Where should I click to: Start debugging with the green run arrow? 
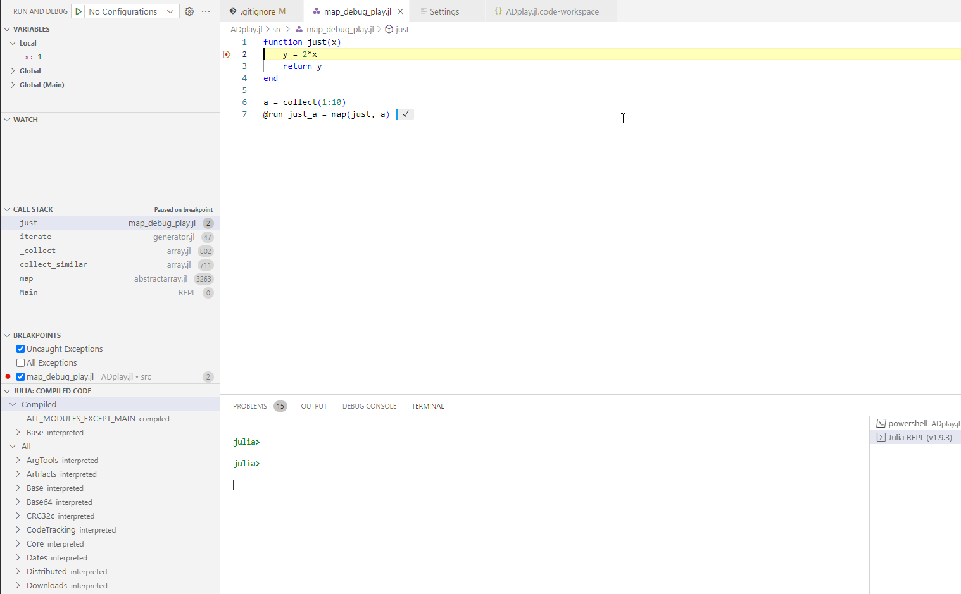79,11
